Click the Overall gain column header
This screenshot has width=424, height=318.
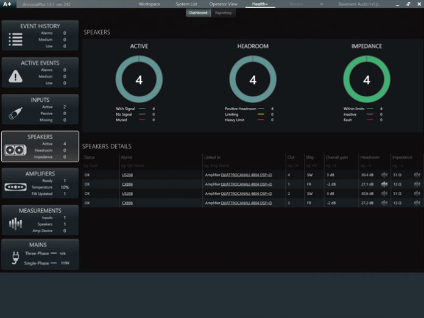(337, 157)
